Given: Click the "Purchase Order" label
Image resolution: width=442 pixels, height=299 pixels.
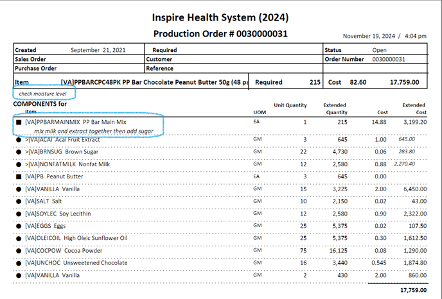Looking at the screenshot, I should point(36,69).
